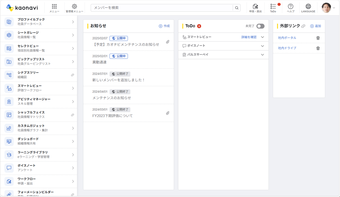Expand the ボイスノート ToDo section
Image resolution: width=340 pixels, height=197 pixels.
pyautogui.click(x=262, y=46)
